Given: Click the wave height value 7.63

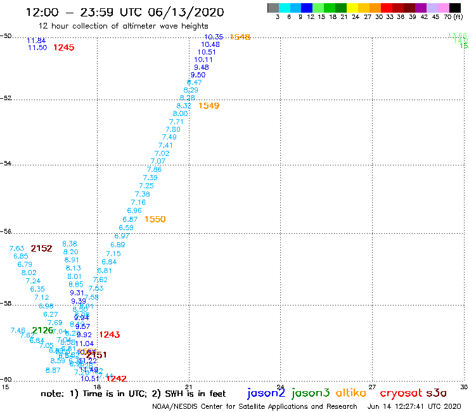Looking at the screenshot, I should pos(16,248).
